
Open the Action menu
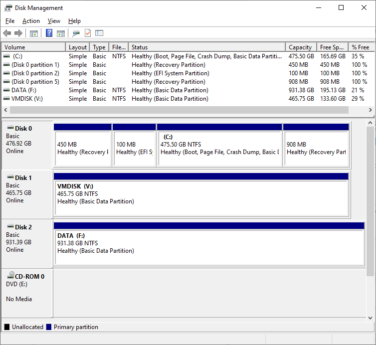pos(31,21)
